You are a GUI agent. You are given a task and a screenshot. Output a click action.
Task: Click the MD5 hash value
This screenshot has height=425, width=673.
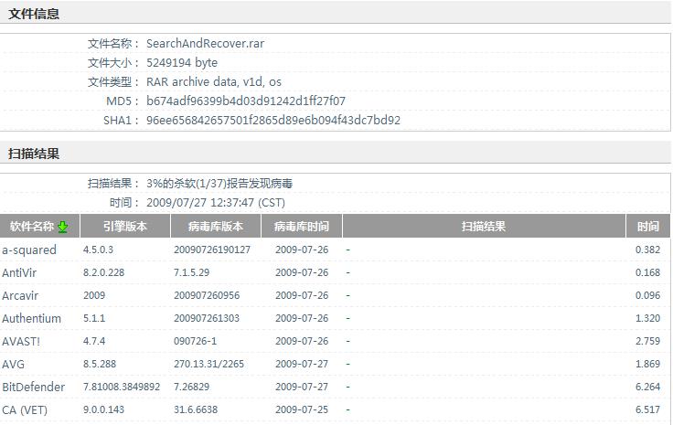[x=246, y=101]
